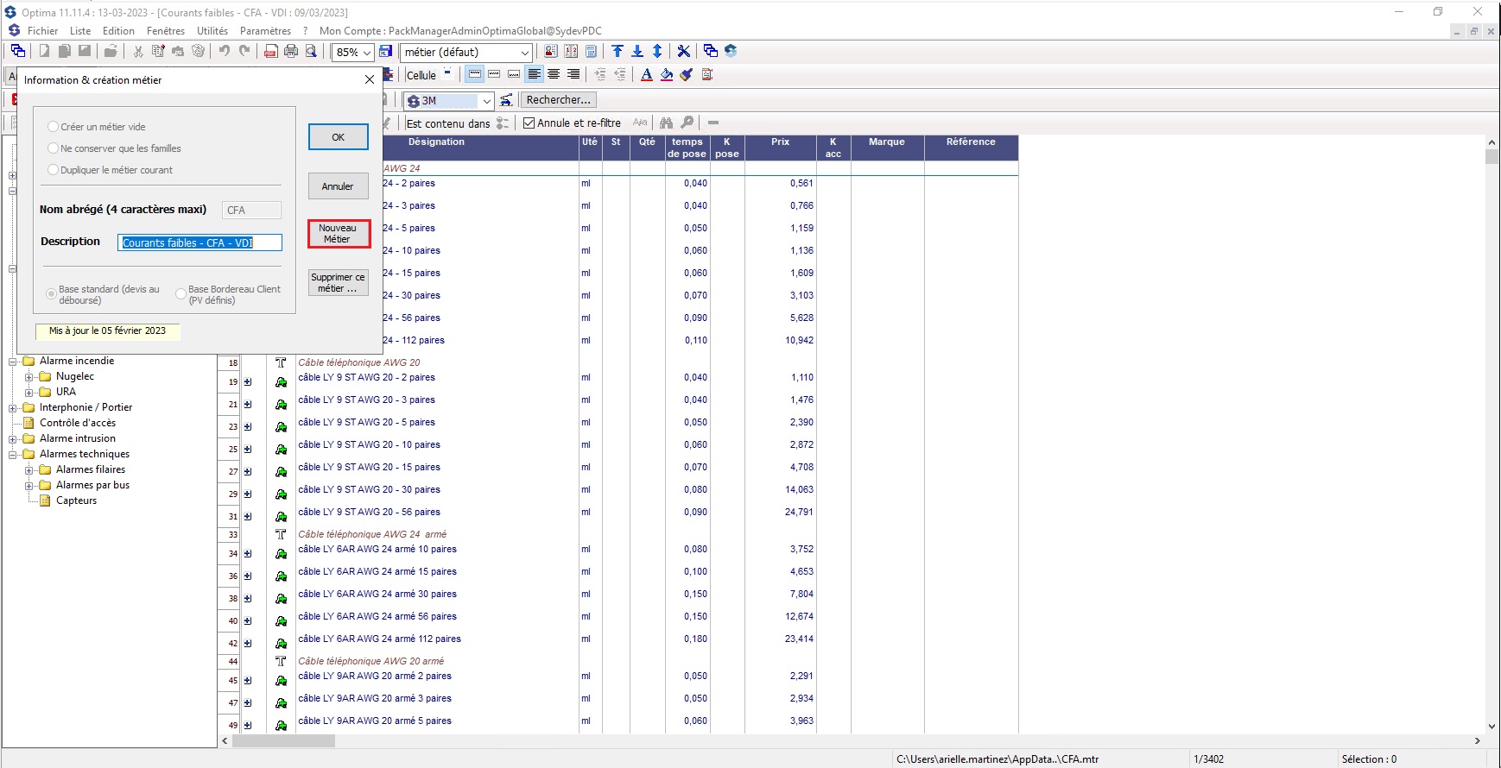Open the Fichier menu
1501x768 pixels.
tap(42, 30)
